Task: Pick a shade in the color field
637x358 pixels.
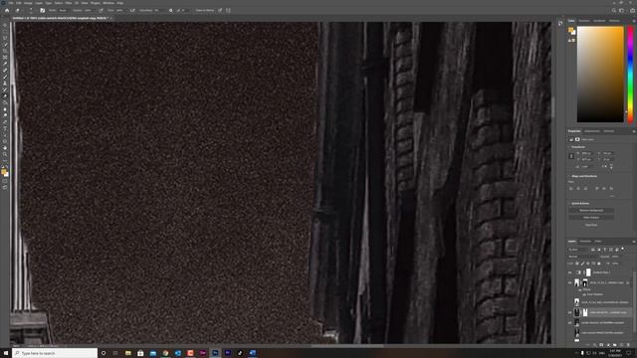Action: coord(600,75)
